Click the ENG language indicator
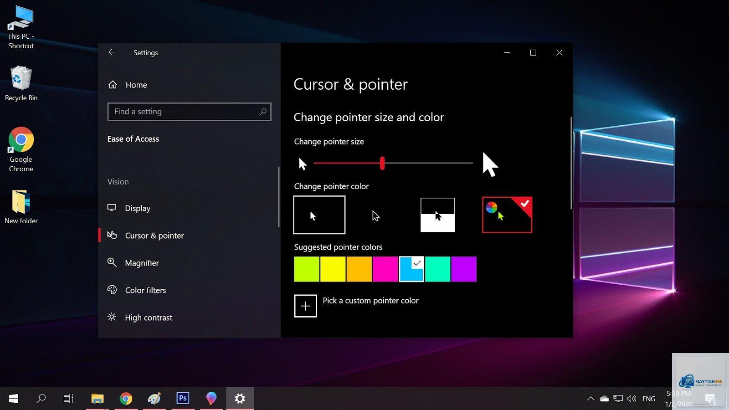729x410 pixels. tap(649, 399)
